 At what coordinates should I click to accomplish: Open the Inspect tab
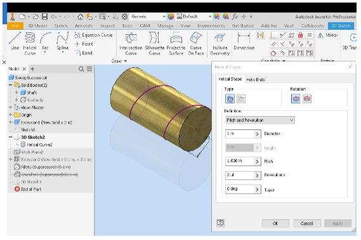[107, 26]
